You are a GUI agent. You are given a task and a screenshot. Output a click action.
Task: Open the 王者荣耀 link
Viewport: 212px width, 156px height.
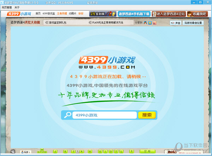click(62, 13)
